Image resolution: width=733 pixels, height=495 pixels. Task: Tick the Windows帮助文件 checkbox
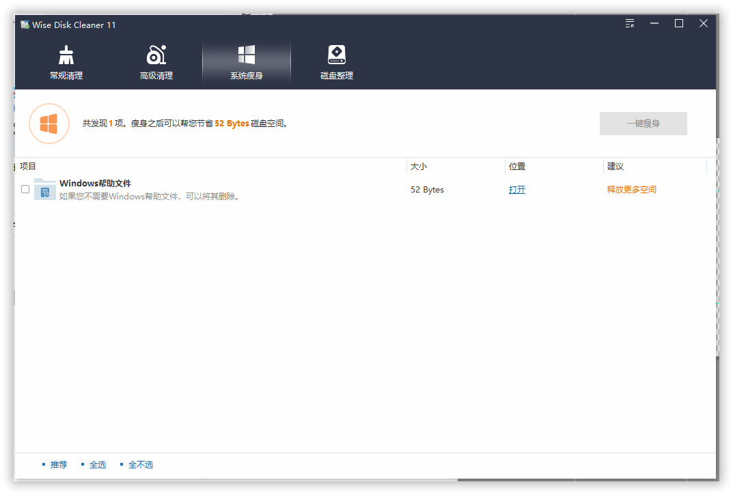click(x=25, y=189)
